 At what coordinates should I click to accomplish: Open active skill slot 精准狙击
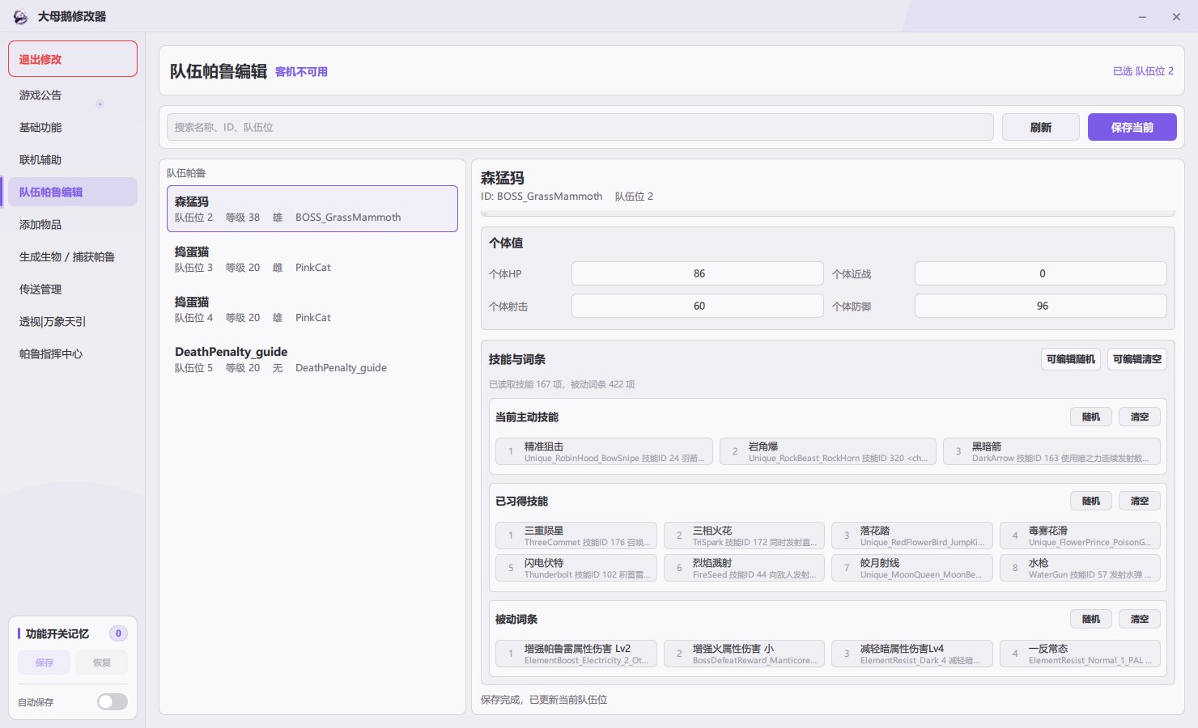(605, 451)
